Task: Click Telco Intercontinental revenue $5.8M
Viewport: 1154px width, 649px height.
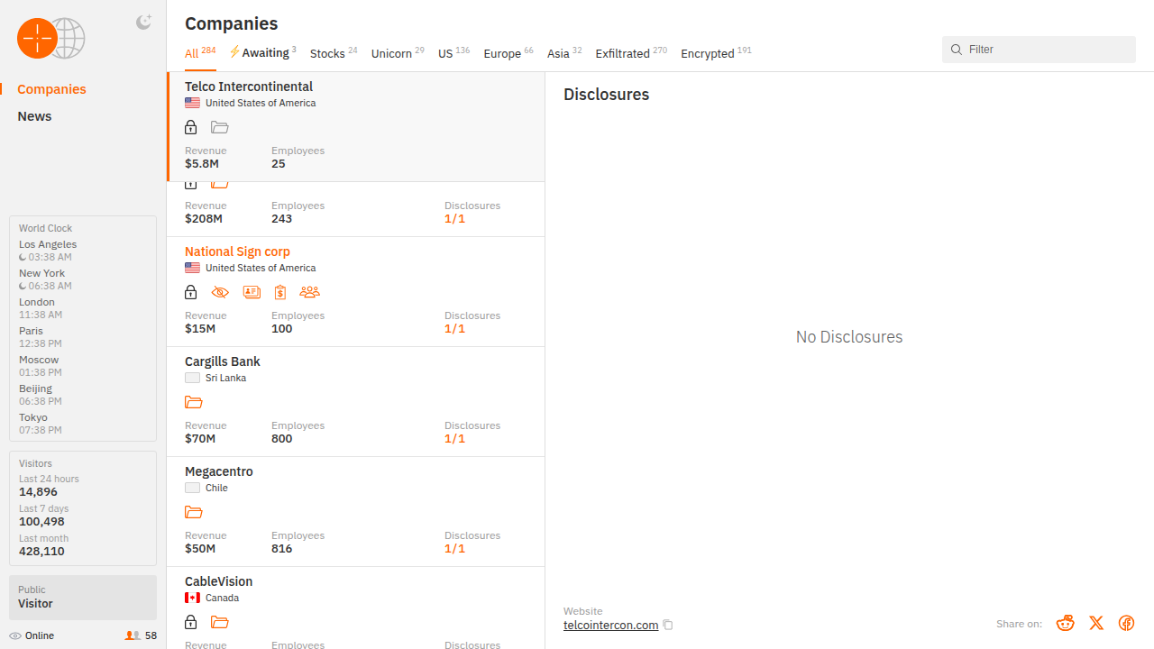Action: click(202, 164)
